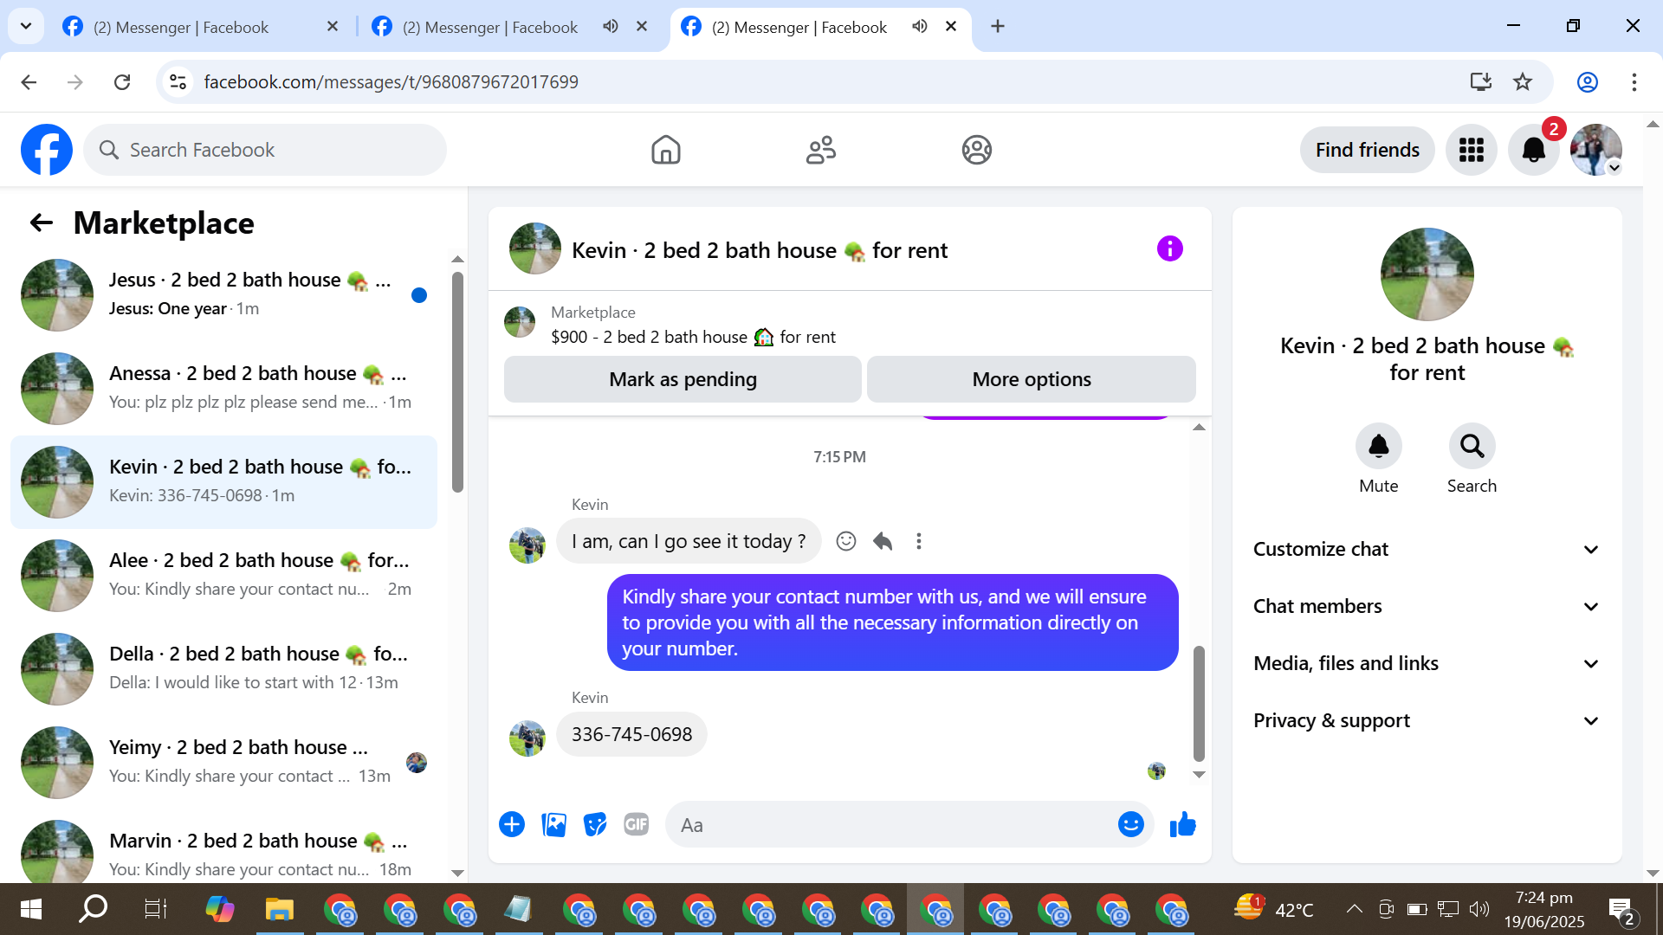Image resolution: width=1663 pixels, height=935 pixels.
Task: Install app icon in address bar
Action: (1480, 81)
